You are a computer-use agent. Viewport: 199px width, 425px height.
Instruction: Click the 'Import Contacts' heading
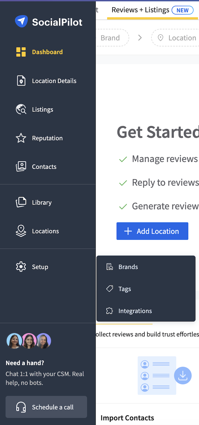tap(127, 418)
